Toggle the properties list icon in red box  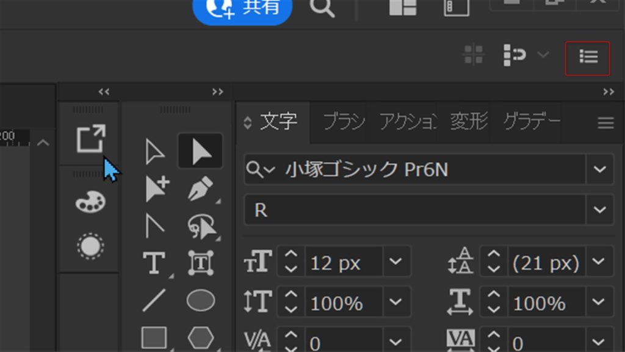pyautogui.click(x=588, y=57)
